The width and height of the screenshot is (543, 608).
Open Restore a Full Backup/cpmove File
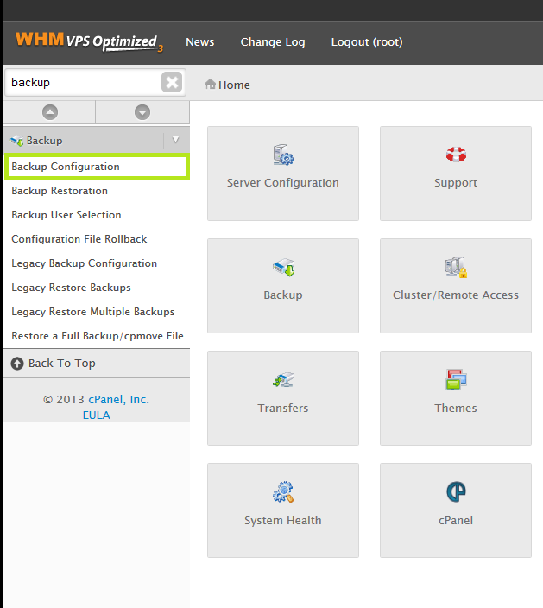pos(98,336)
